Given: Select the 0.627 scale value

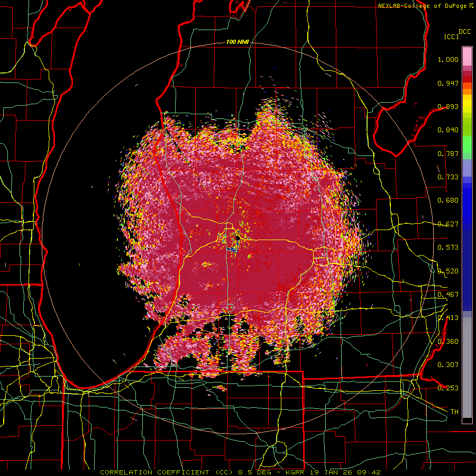Looking at the screenshot, I should tap(448, 224).
